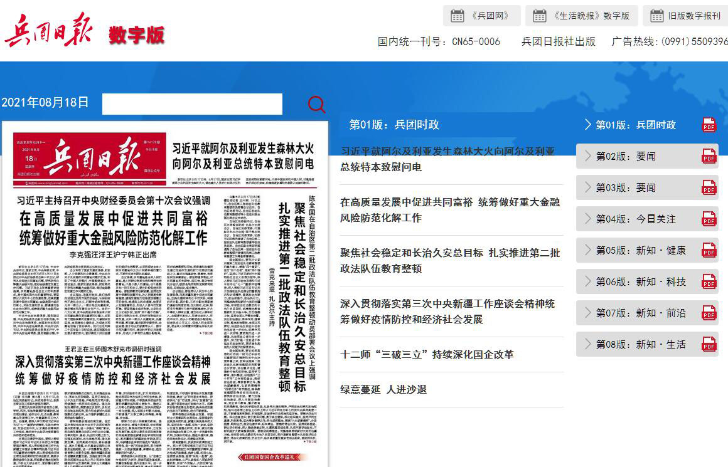728x467 pixels.
Task: Download PDF of 第03版 要闻
Action: [709, 187]
